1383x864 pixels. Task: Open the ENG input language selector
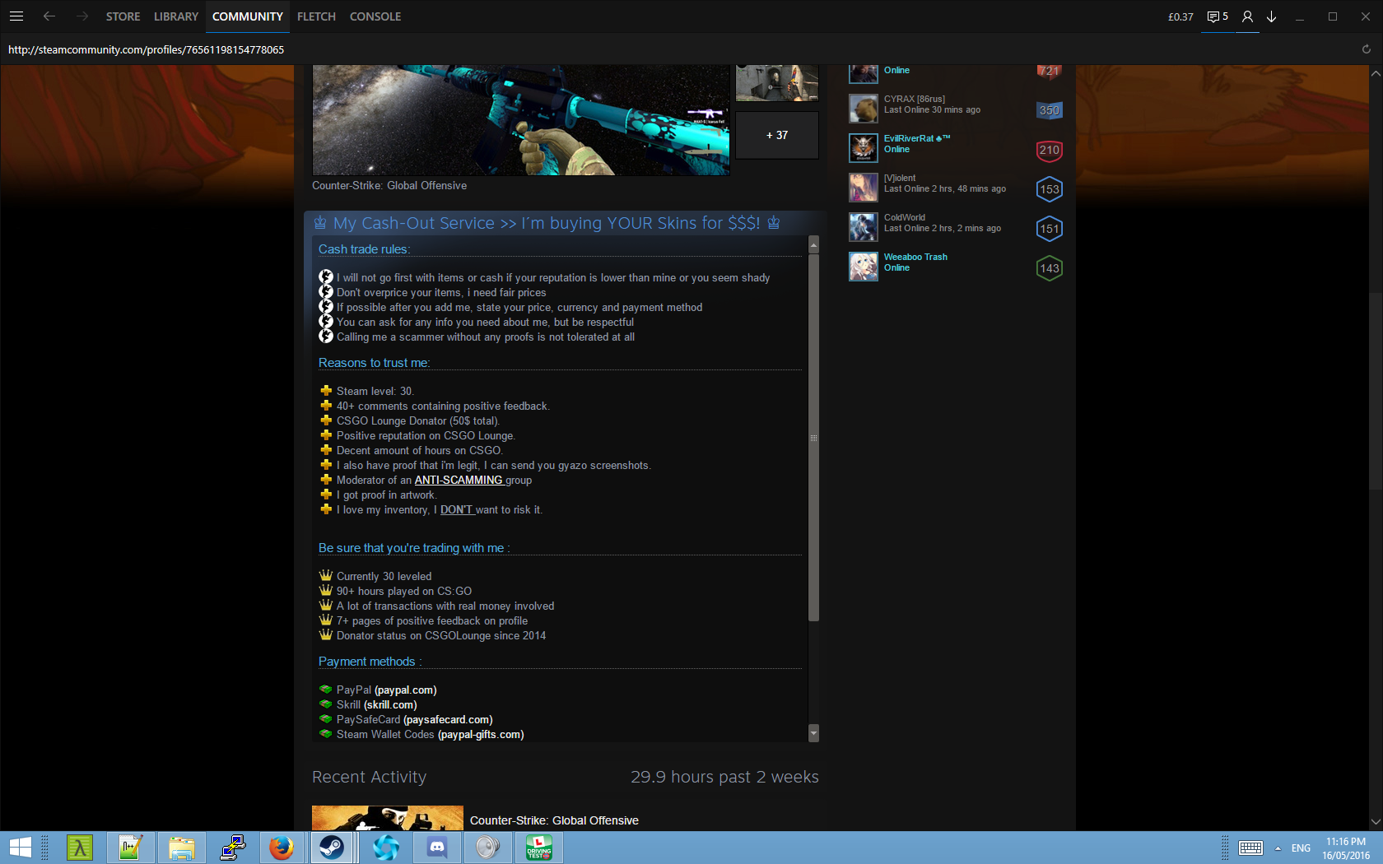pos(1301,848)
